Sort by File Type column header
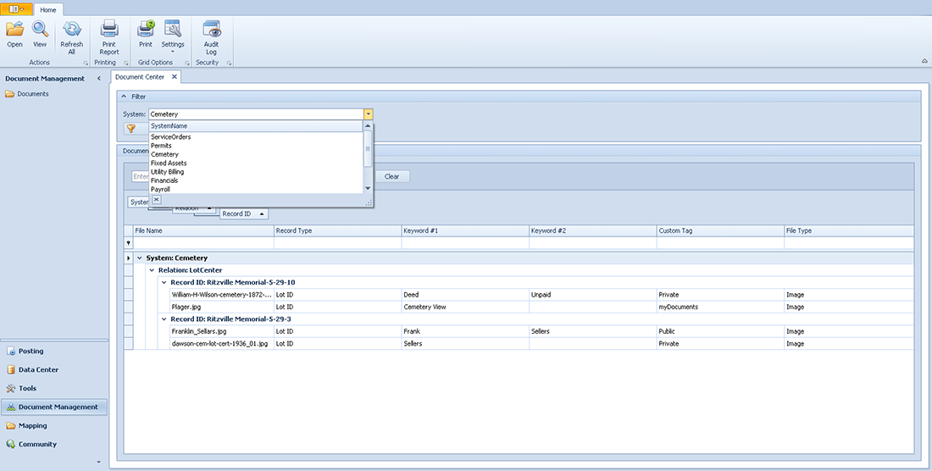The image size is (932, 471). (x=849, y=230)
